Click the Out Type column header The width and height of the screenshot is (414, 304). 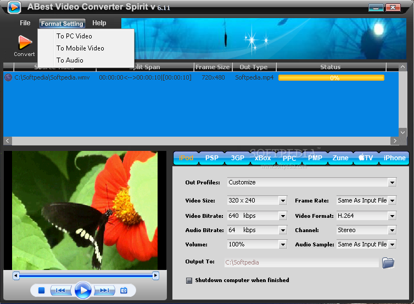coord(254,67)
